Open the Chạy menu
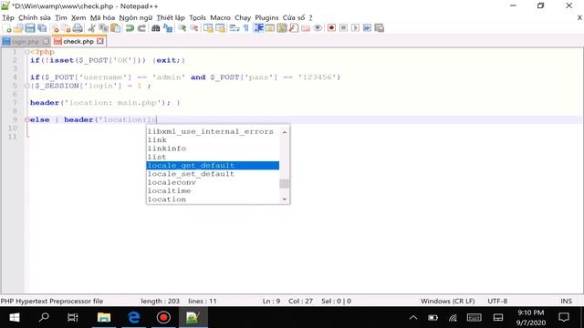The width and height of the screenshot is (584, 328). [243, 17]
